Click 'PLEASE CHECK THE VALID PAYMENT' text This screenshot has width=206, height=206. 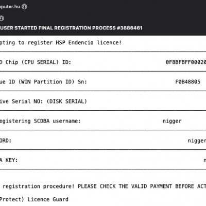[x=125, y=186]
